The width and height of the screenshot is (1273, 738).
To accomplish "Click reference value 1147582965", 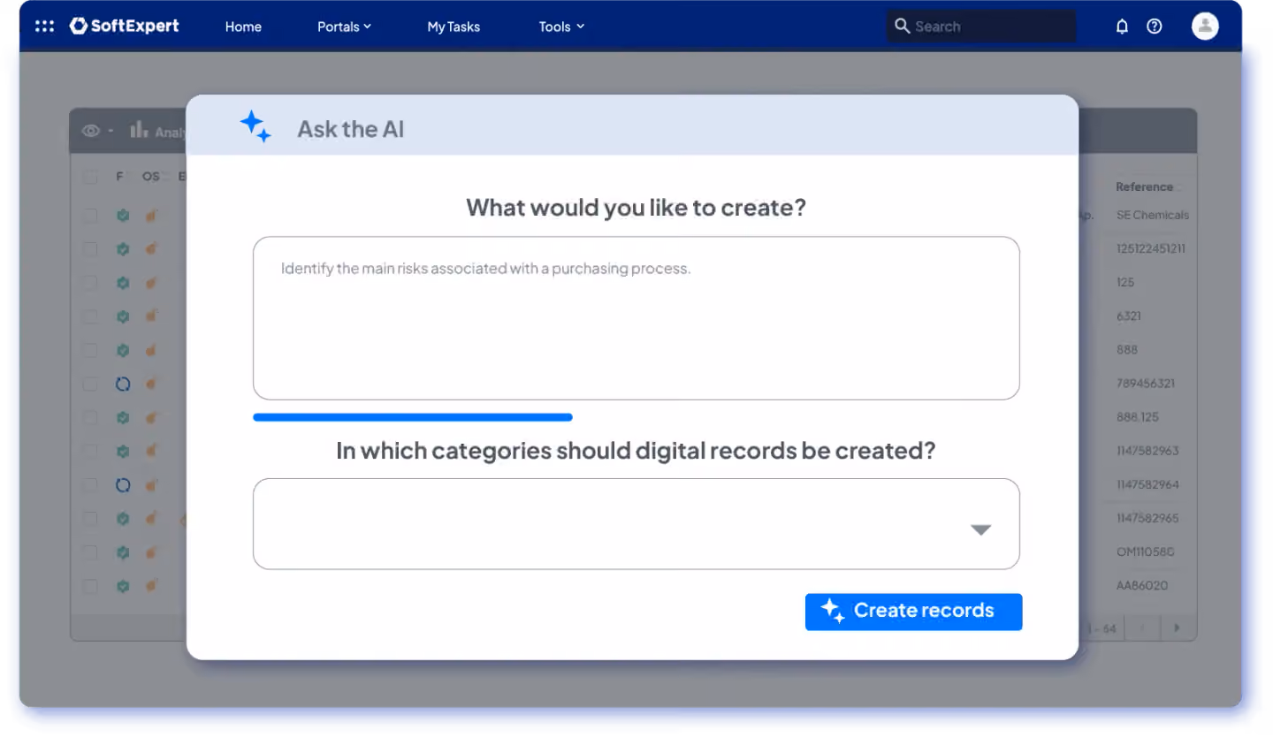I will point(1147,518).
